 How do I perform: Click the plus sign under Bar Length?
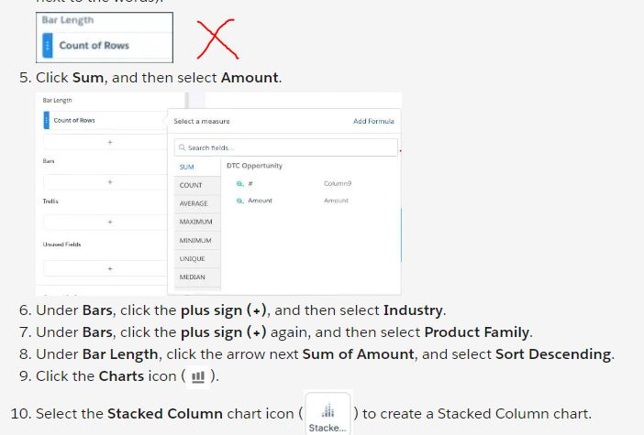tap(109, 142)
